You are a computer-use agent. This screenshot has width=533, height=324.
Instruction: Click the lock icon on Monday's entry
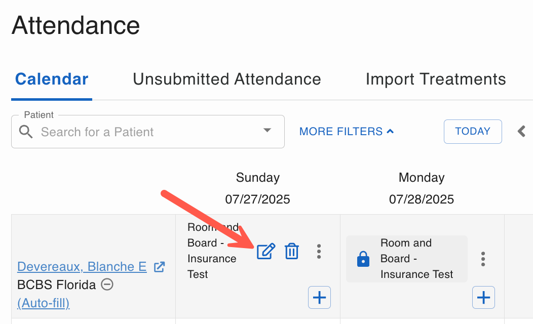point(363,259)
